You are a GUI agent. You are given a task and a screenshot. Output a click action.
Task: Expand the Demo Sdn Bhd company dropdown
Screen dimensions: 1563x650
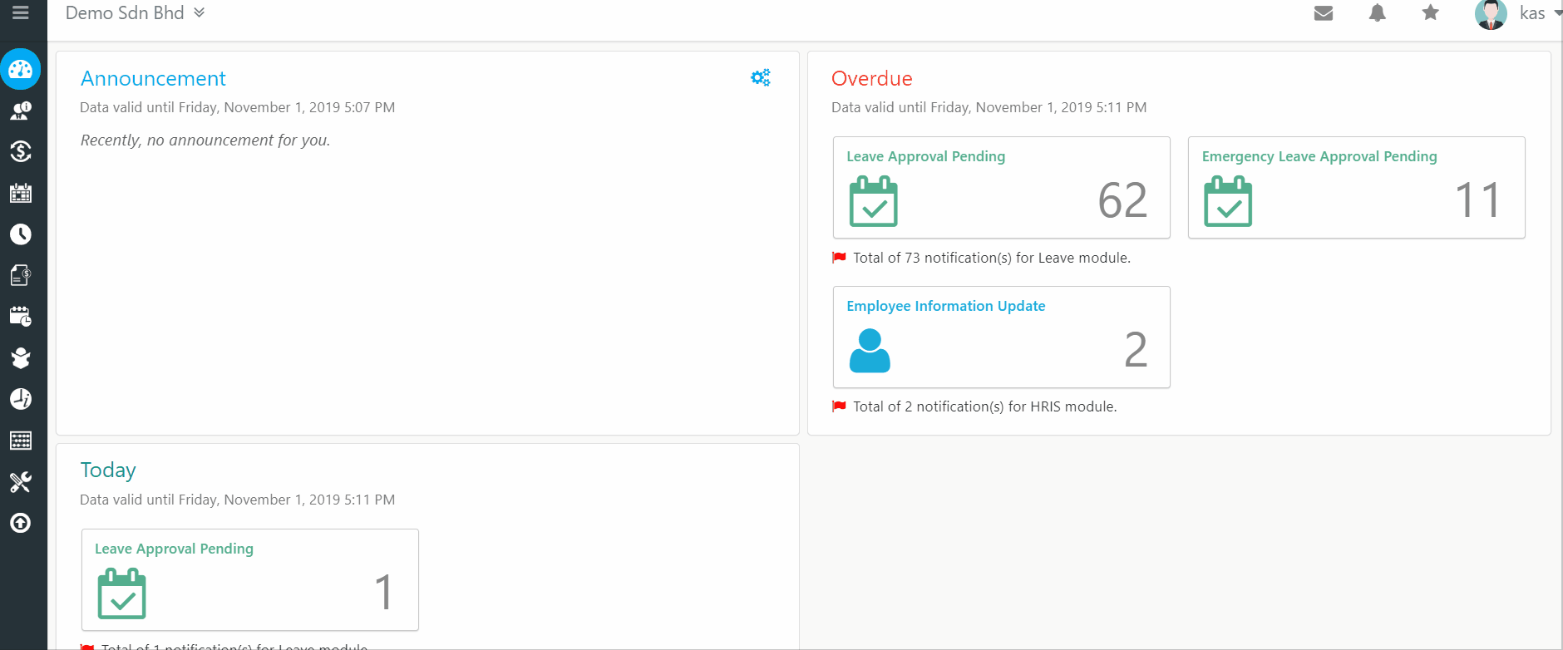point(200,12)
